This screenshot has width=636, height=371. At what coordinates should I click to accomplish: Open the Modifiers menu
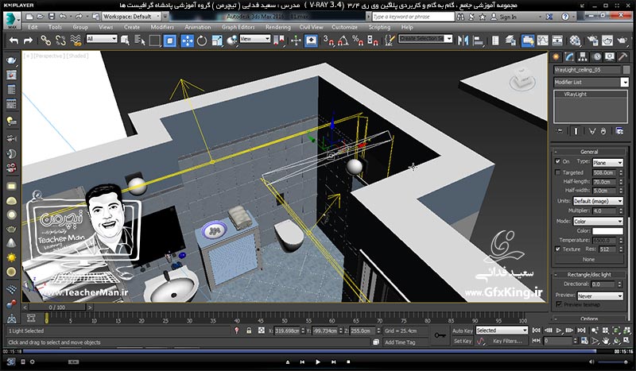162,27
